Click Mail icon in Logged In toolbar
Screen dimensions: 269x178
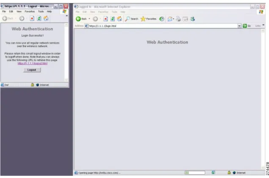click(170, 19)
